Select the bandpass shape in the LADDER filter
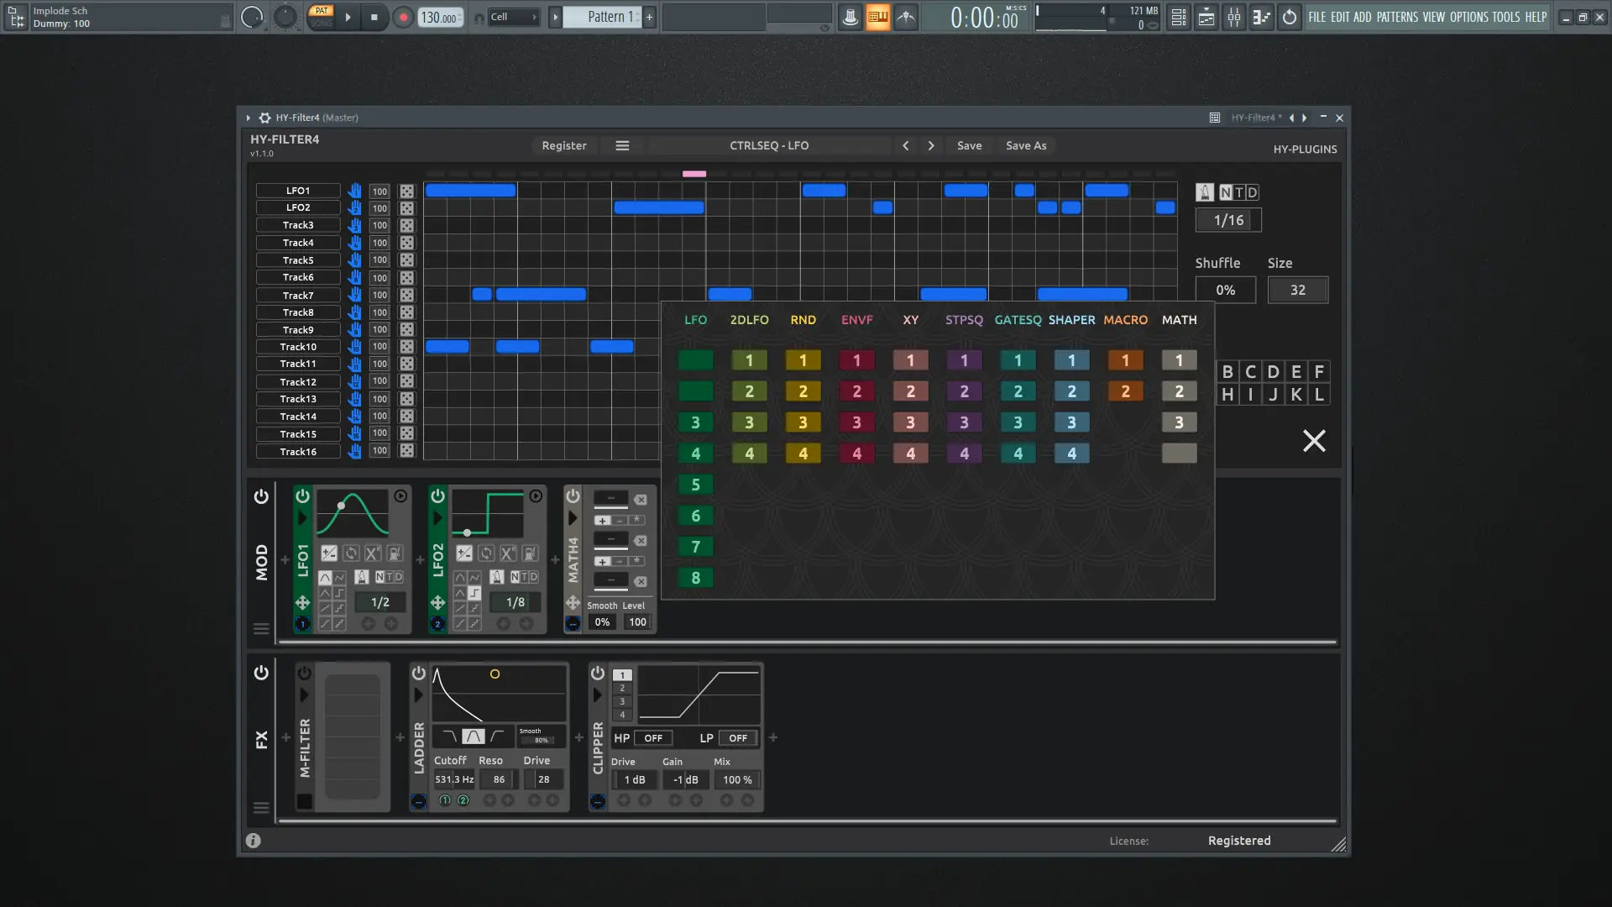 474,737
